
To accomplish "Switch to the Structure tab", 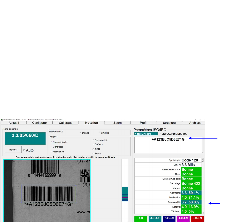I will click(x=169, y=123).
